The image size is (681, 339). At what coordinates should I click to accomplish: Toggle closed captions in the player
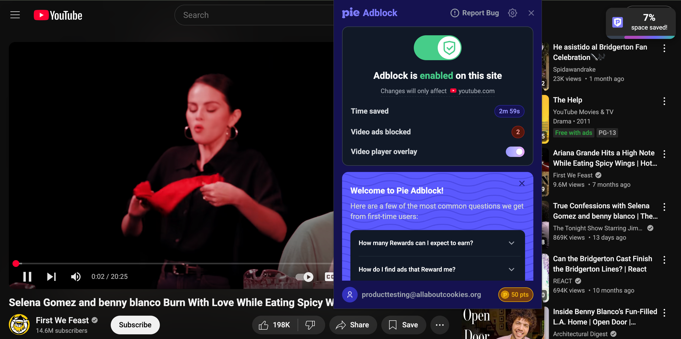tap(329, 276)
